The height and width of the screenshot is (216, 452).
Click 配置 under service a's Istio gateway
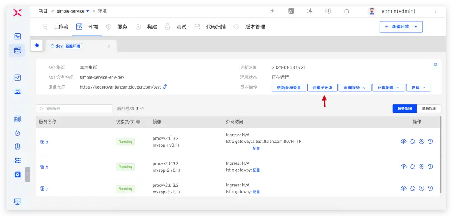point(256,148)
